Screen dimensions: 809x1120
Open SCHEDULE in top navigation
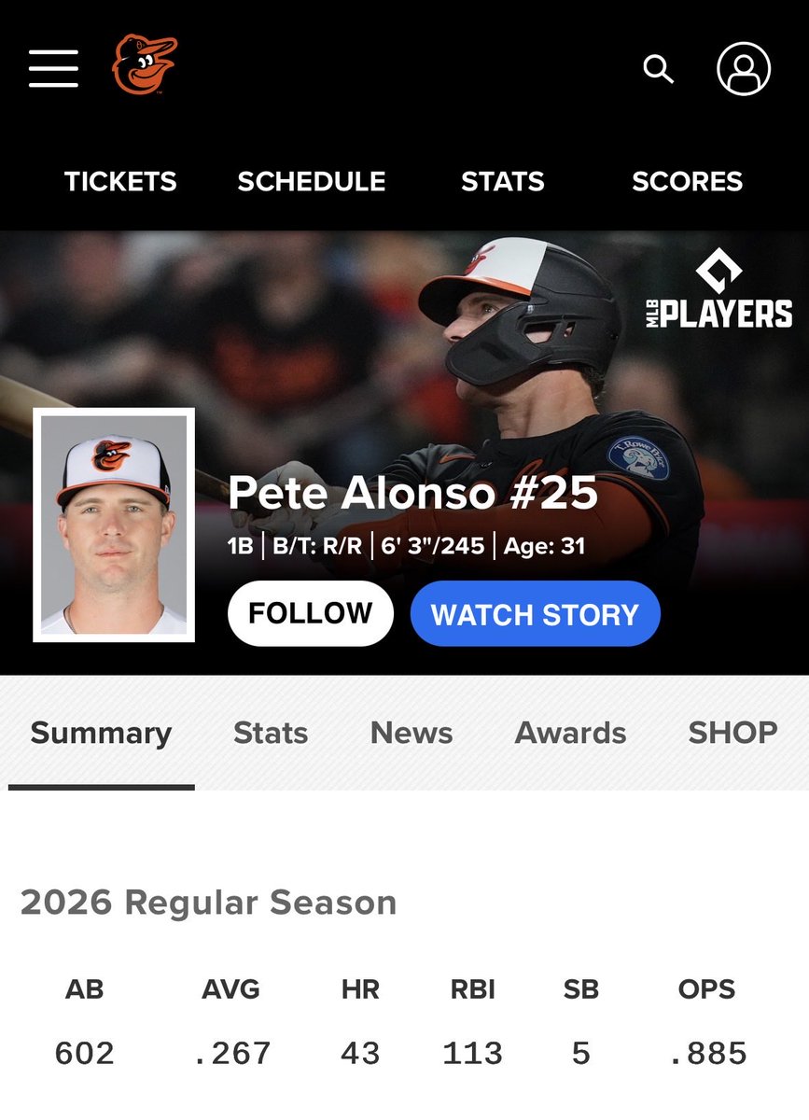(x=311, y=181)
